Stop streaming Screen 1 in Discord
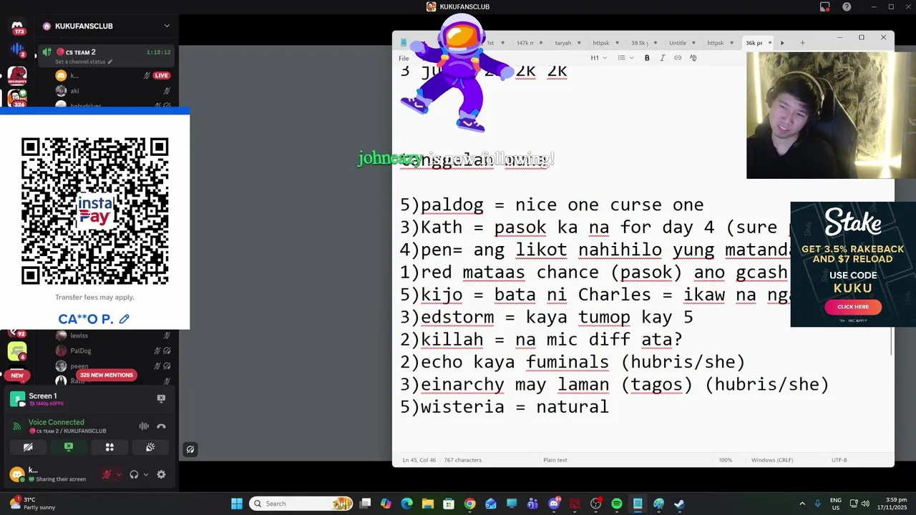 click(x=161, y=398)
